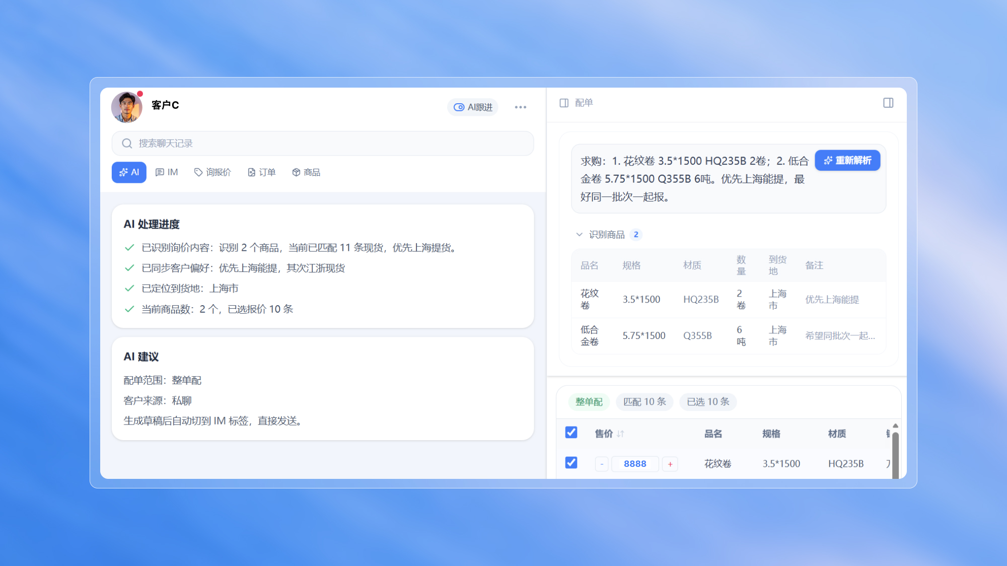Click the 花纹卷 name in 识别商品 table
This screenshot has width=1007, height=566.
pos(590,300)
